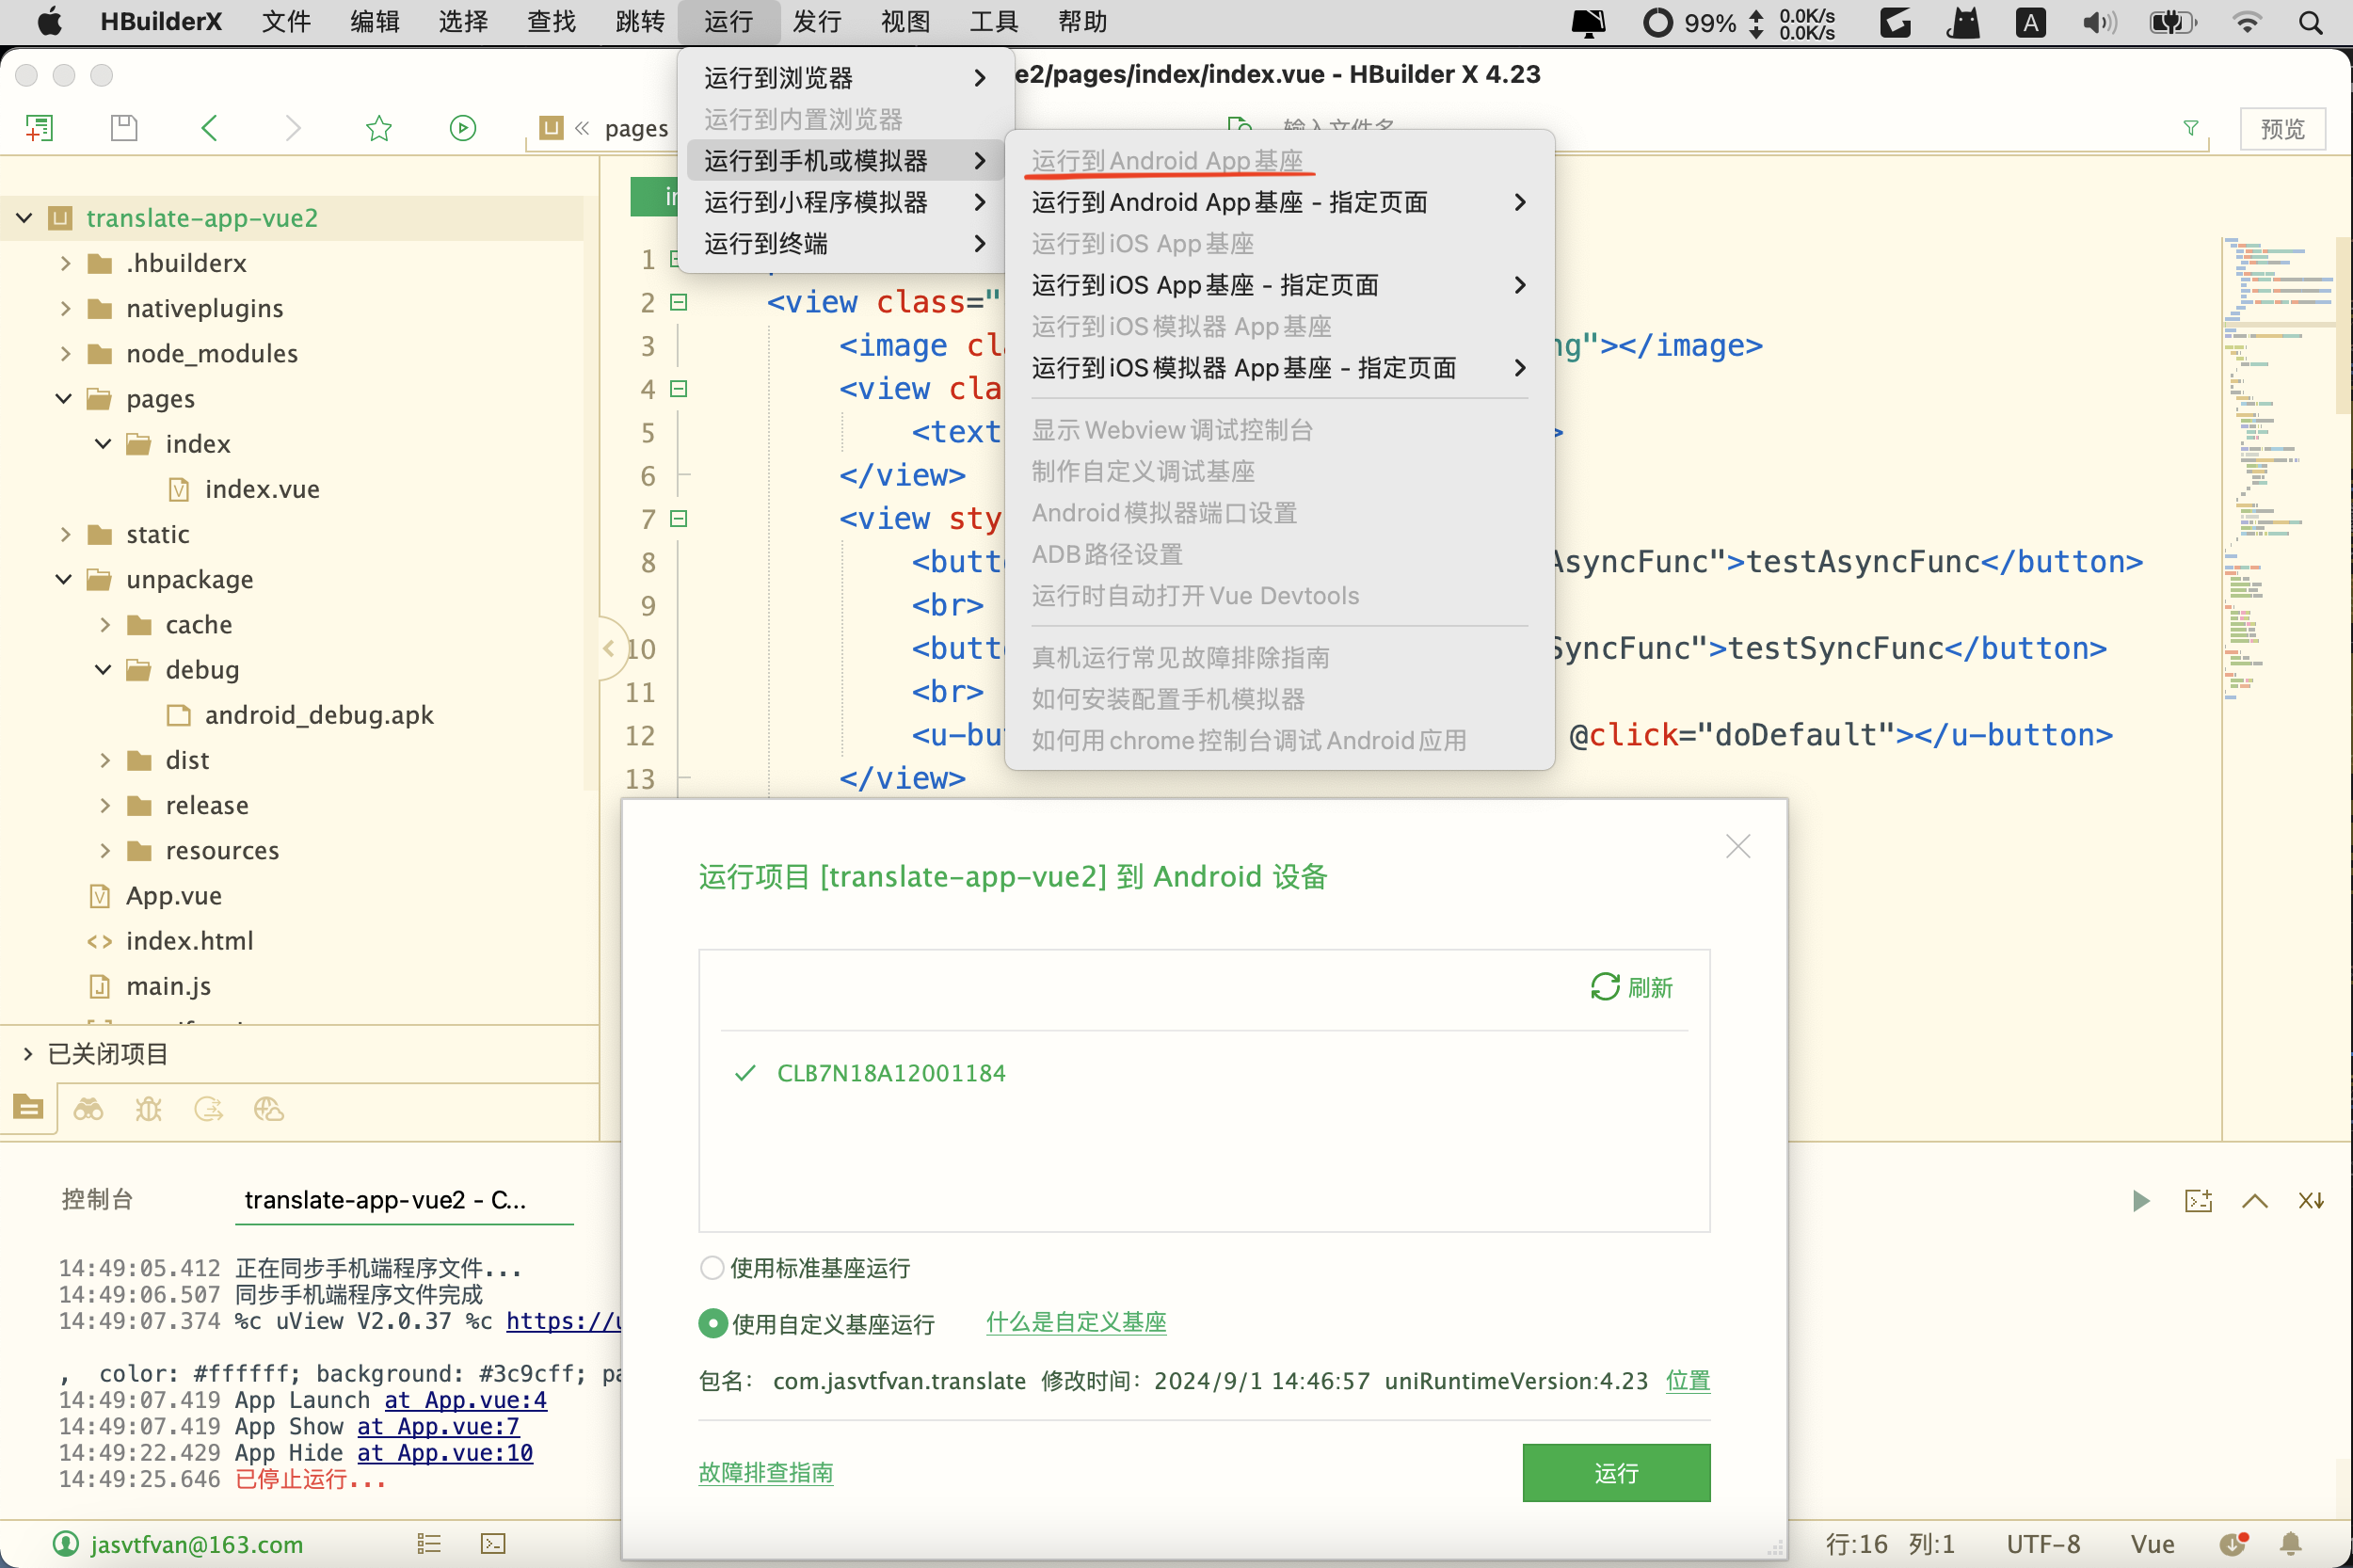Click the volume icon in menu bar

point(2099,22)
